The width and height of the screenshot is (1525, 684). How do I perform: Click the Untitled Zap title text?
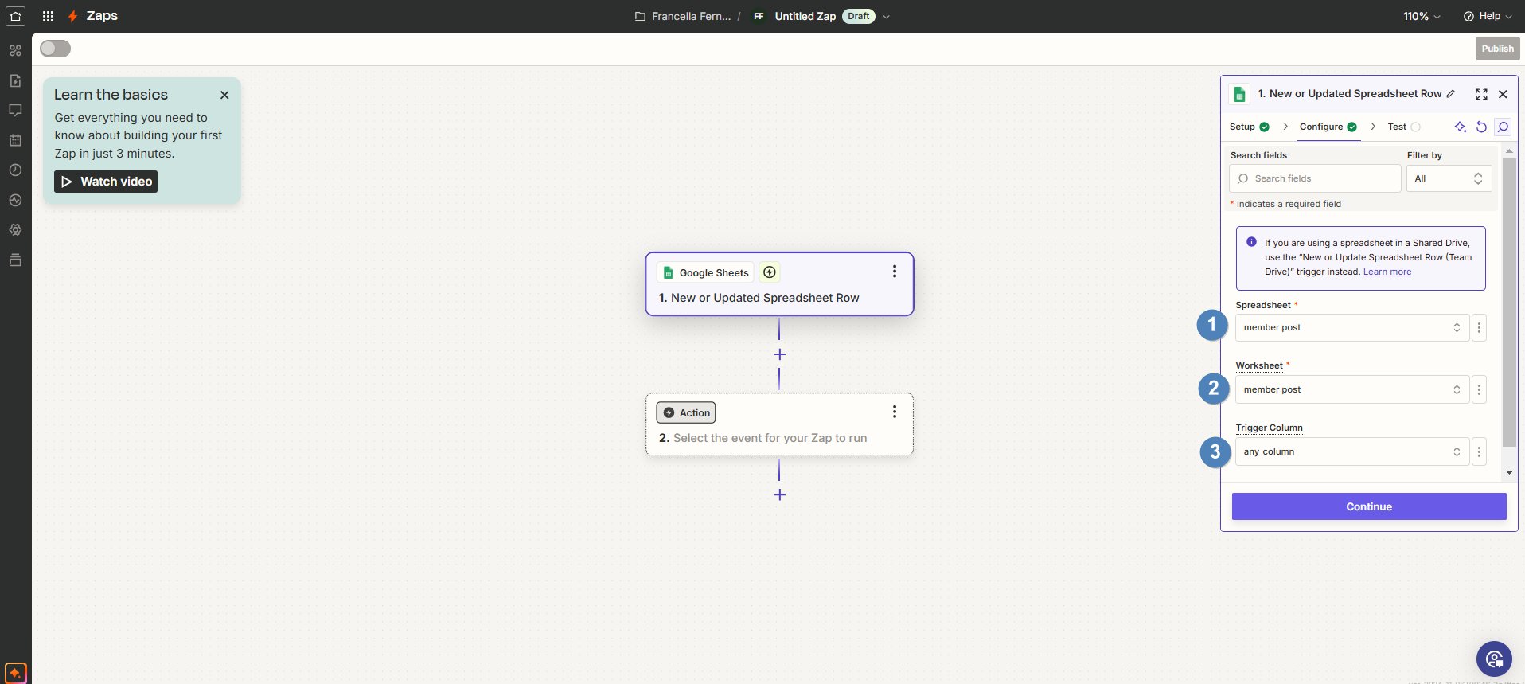(805, 16)
